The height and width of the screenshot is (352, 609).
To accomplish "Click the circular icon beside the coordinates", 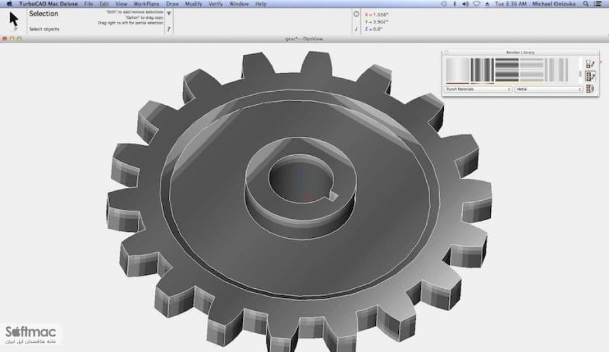I will pyautogui.click(x=356, y=14).
